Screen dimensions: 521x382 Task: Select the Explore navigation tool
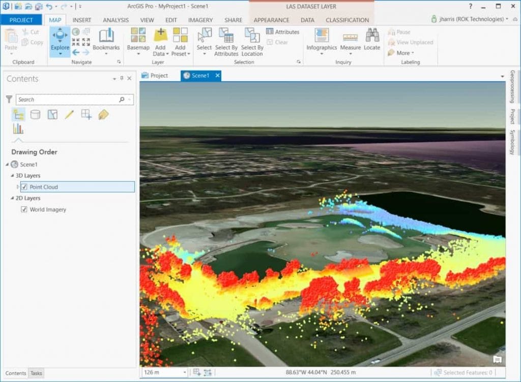pos(60,39)
